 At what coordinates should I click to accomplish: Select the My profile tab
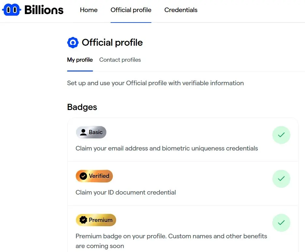(x=80, y=60)
